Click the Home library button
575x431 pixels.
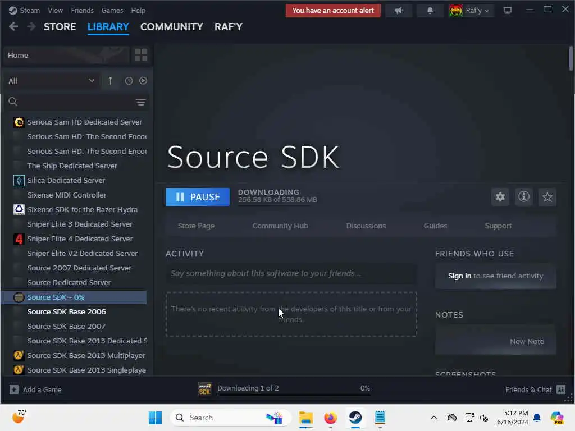point(67,55)
